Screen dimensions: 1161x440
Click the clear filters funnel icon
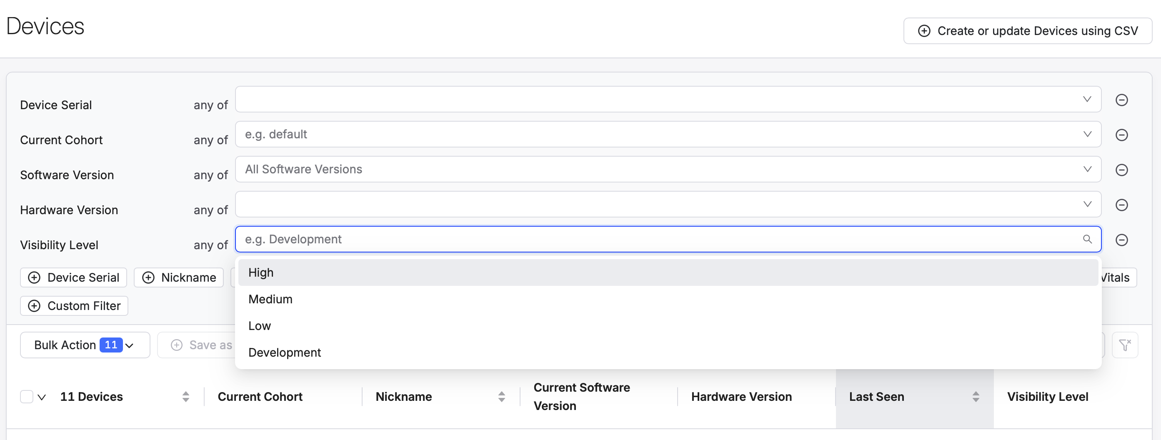pos(1124,345)
